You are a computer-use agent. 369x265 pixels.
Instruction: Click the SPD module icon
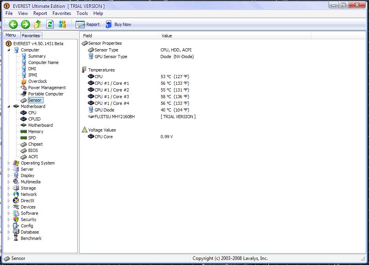point(24,138)
